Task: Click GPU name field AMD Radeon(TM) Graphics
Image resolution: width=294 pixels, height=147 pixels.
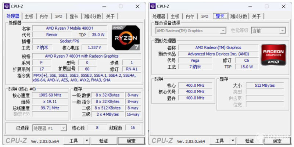Action: click(x=218, y=48)
